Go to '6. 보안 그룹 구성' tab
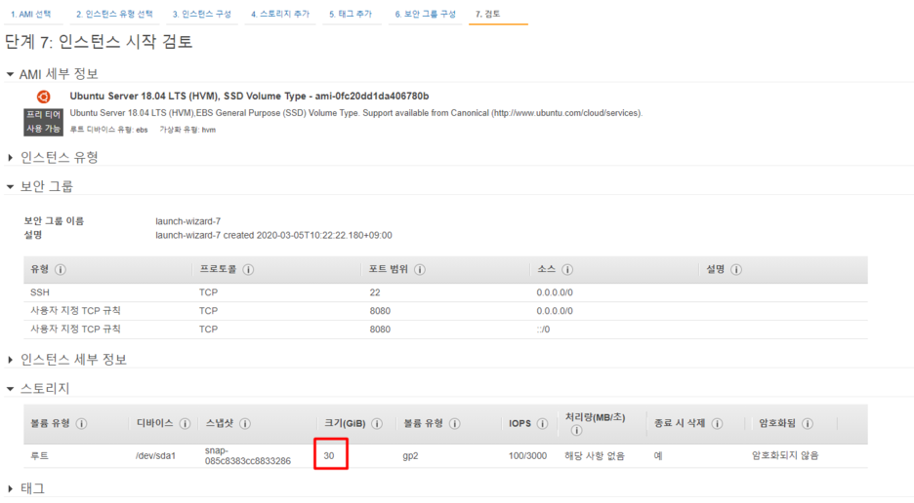The width and height of the screenshot is (914, 503). point(425,14)
